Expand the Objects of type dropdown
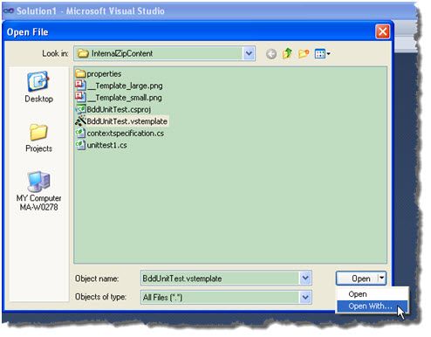 coord(305,298)
